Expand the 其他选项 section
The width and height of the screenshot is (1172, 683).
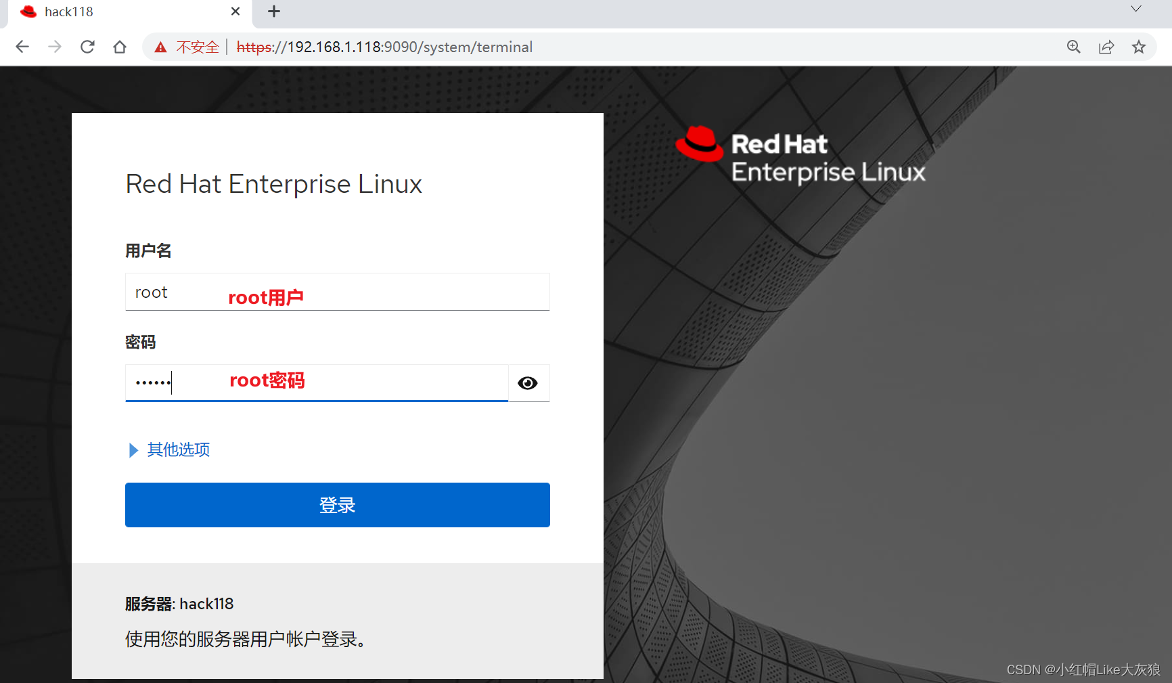[169, 449]
